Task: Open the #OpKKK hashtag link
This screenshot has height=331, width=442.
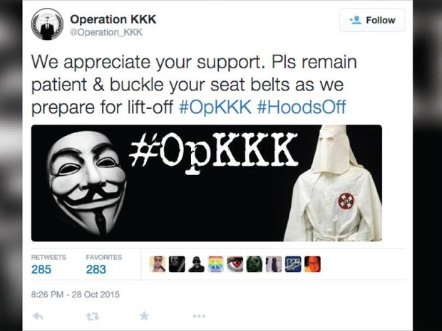Action: coord(215,107)
